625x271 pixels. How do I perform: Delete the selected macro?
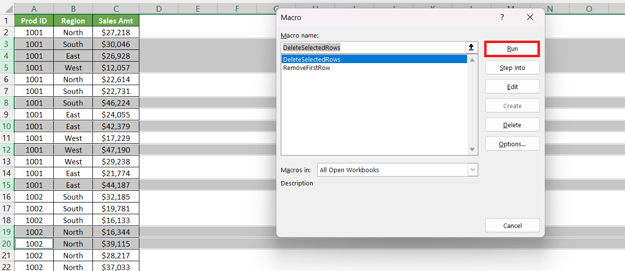[x=512, y=125]
